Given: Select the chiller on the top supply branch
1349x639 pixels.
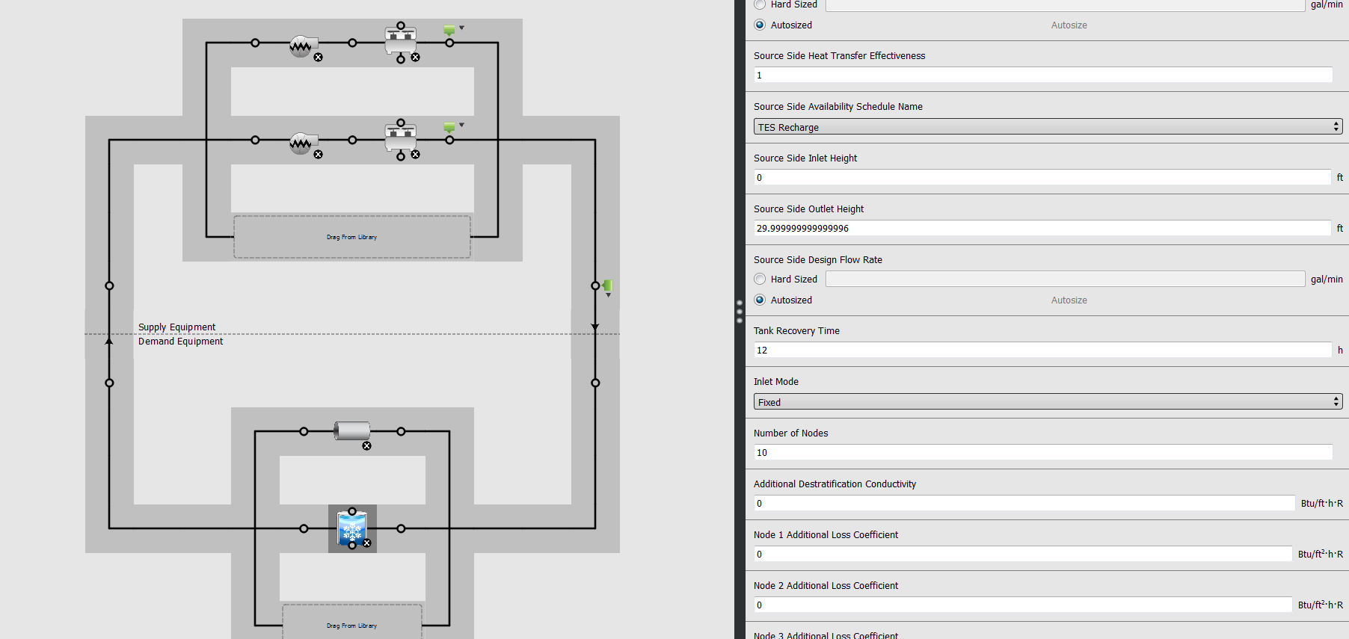Looking at the screenshot, I should click(x=401, y=41).
